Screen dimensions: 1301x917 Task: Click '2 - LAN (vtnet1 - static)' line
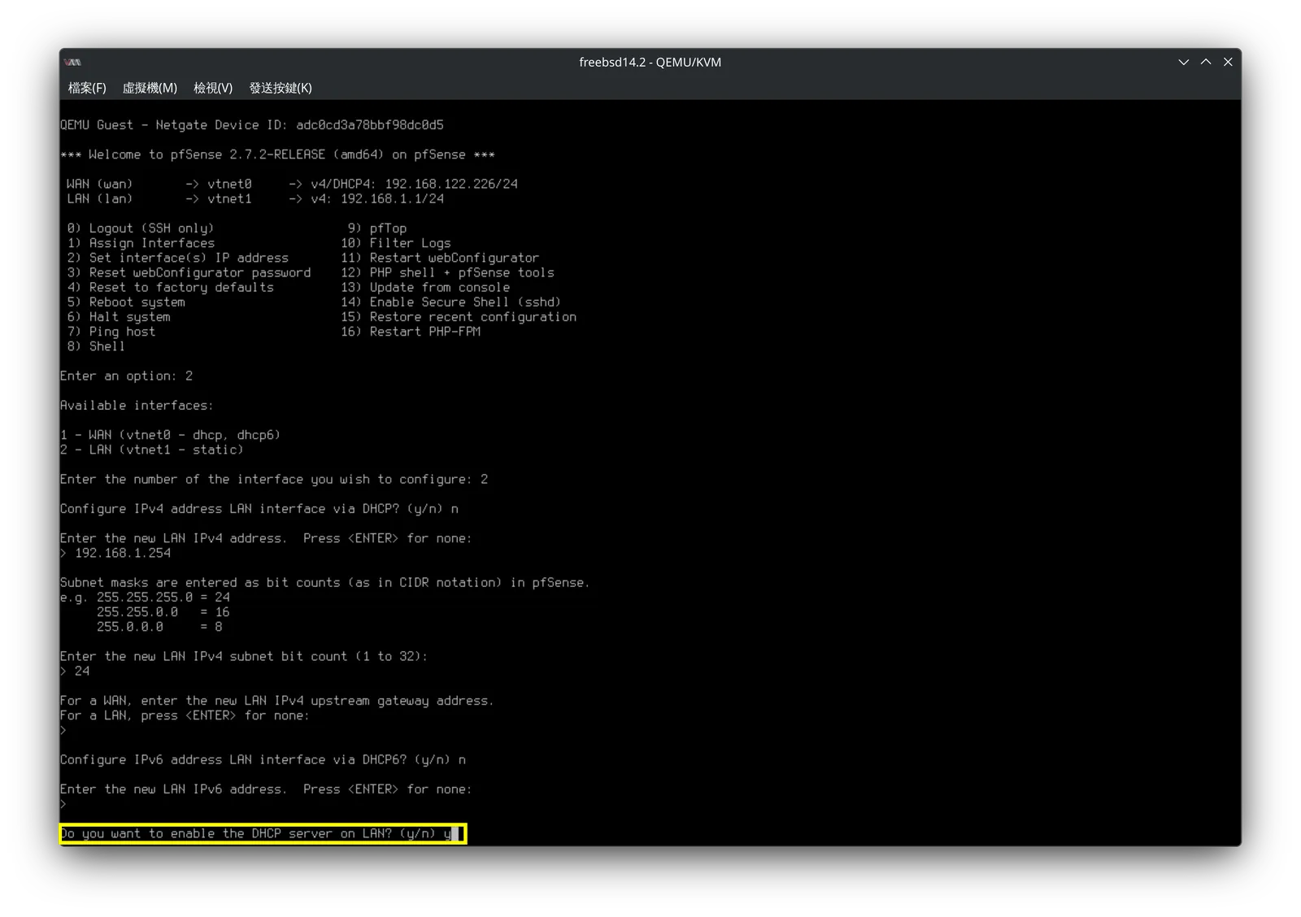coord(152,450)
